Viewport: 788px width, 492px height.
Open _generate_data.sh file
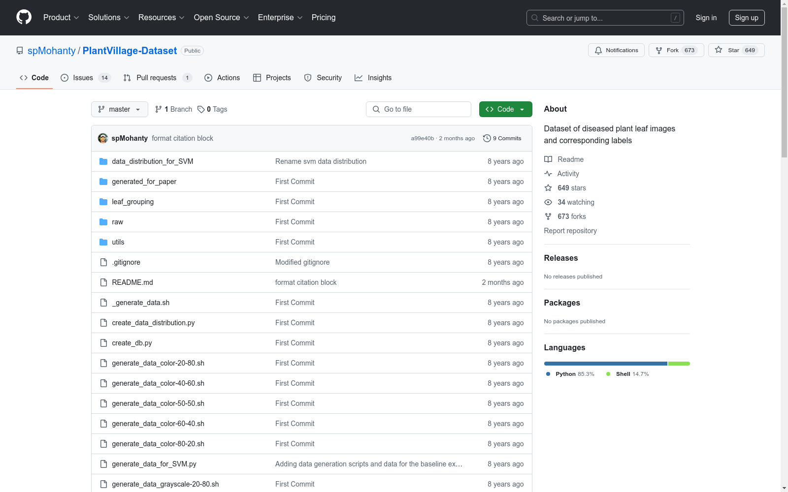point(140,303)
